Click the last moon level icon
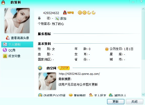Screen dimensions: 145x105 (93, 13)
